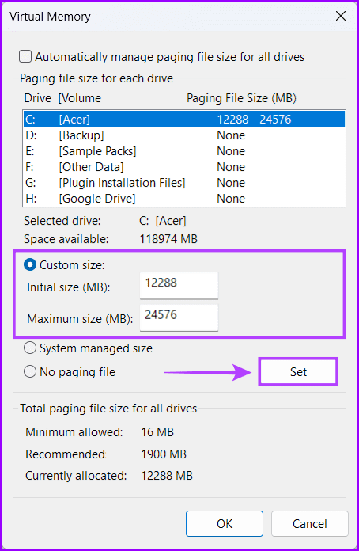
Task: Confirm with the OK button
Action: [225, 523]
